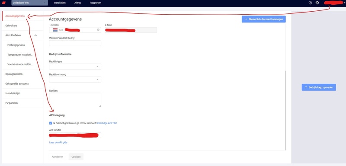
Task: Open the Rapporten menu
Action: click(x=96, y=3)
